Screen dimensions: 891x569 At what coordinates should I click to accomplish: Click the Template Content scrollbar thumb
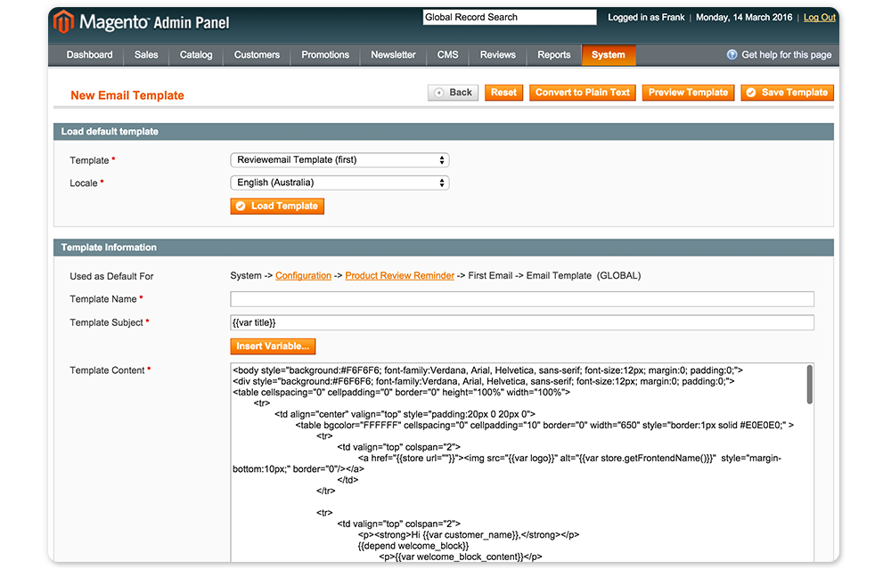(809, 385)
